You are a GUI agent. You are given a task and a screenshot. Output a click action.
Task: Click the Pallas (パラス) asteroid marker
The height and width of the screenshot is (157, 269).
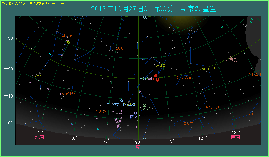point(231,57)
